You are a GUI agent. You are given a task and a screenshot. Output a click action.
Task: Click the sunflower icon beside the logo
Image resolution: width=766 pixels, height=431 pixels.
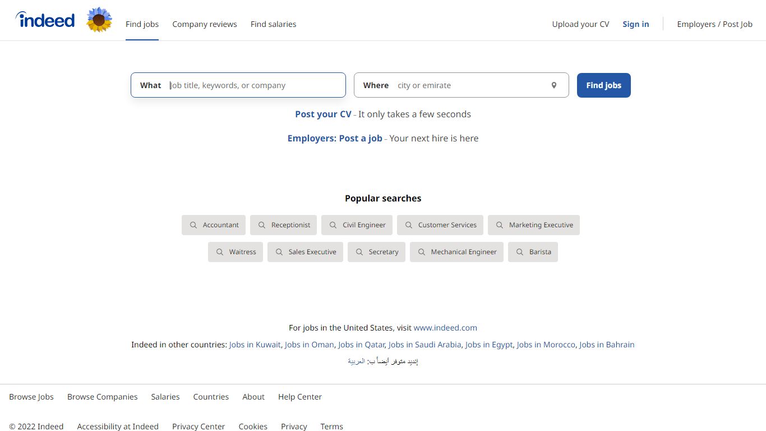point(99,20)
